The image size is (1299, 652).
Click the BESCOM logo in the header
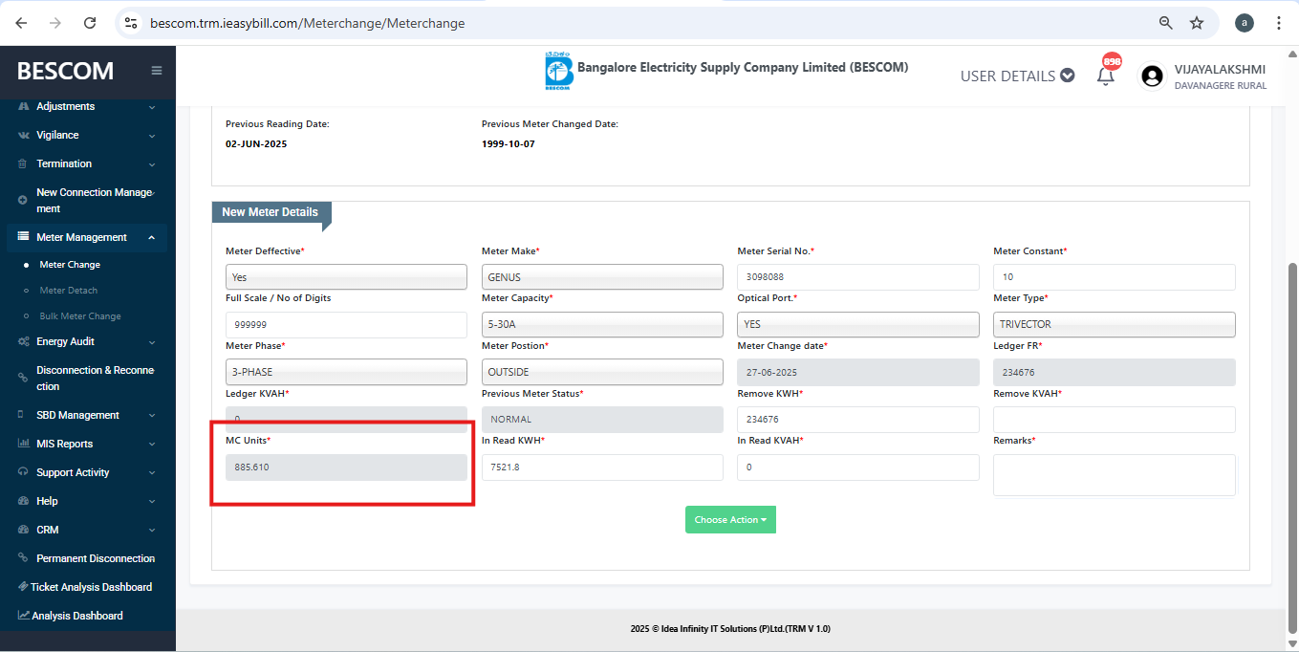pos(558,73)
